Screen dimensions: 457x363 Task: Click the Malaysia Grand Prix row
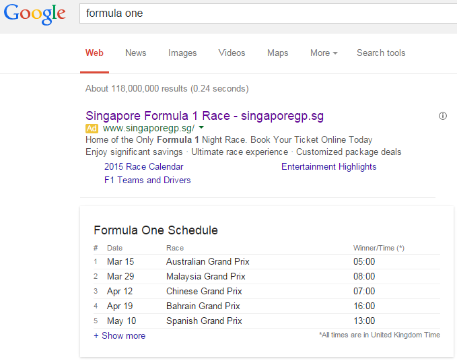267,276
